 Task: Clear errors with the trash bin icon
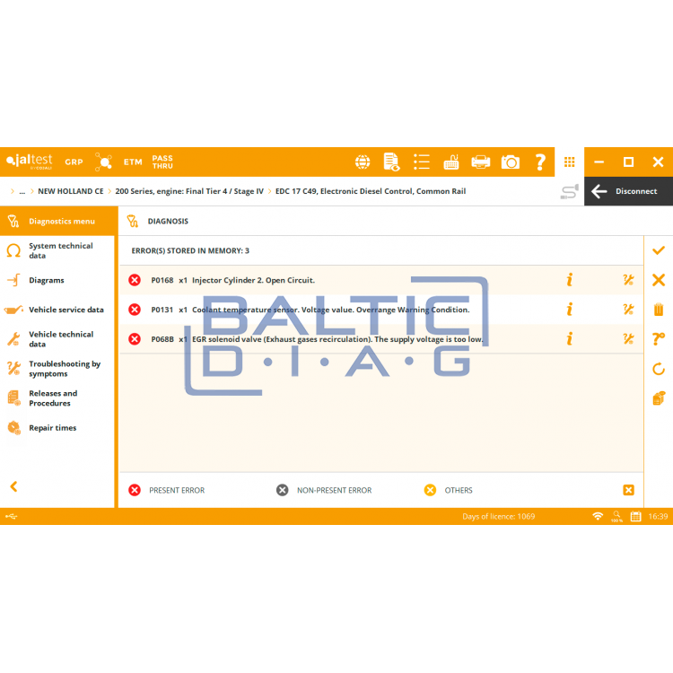click(659, 310)
